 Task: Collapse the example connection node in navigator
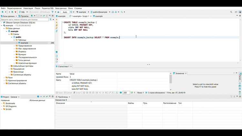coord(2,26)
